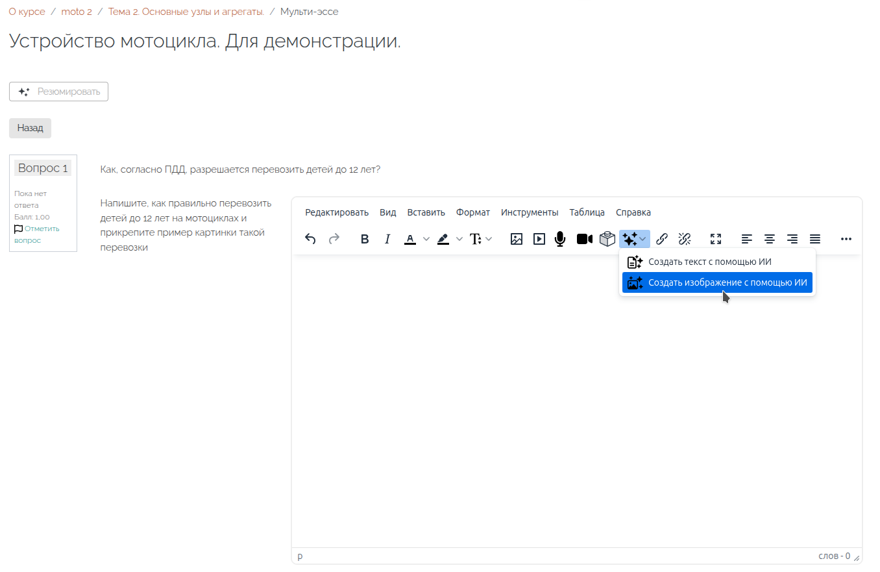Click the redo arrow icon
This screenshot has height=572, width=880.
pyautogui.click(x=334, y=239)
